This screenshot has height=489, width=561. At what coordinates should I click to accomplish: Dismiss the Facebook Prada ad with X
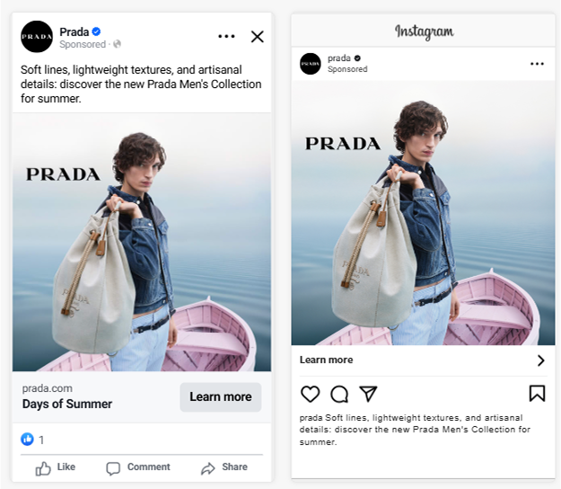pyautogui.click(x=258, y=37)
